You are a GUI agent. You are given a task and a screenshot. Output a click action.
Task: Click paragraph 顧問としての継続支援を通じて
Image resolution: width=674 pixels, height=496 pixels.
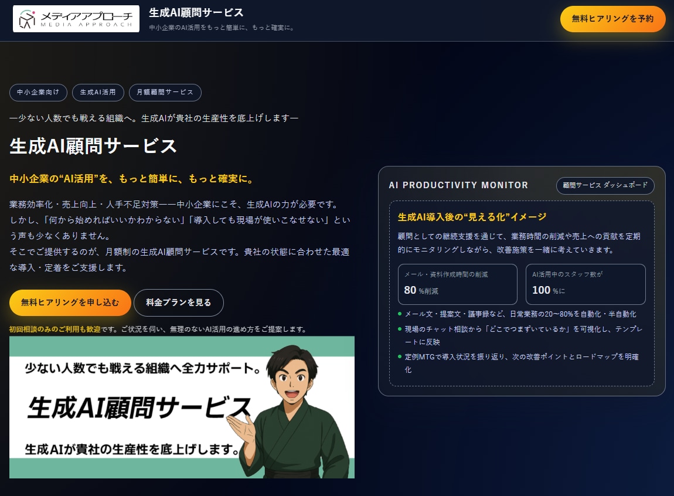[x=519, y=243]
